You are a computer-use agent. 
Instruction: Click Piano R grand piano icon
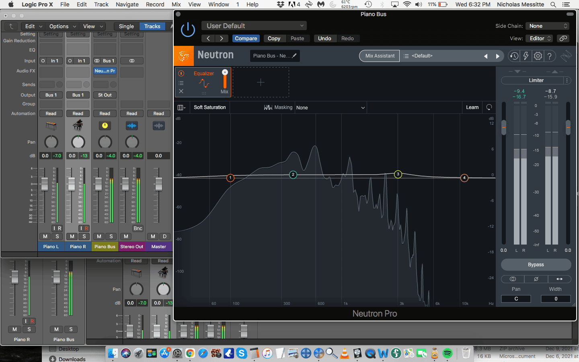point(78,125)
